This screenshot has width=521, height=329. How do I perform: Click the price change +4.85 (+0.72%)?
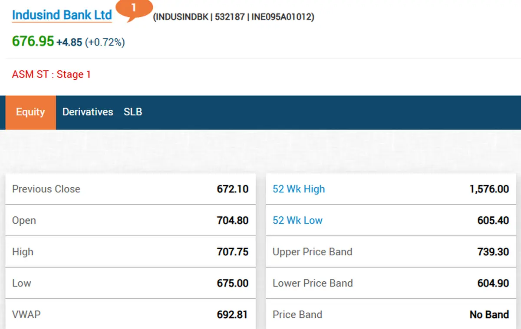click(90, 42)
